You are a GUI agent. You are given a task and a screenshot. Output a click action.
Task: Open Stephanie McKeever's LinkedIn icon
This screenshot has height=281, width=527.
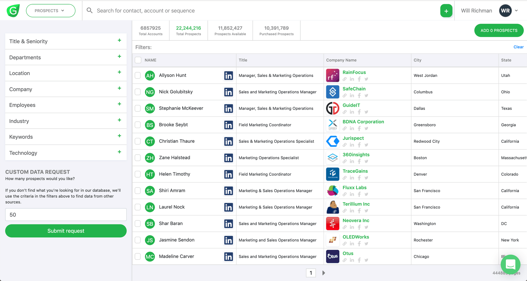(x=228, y=109)
